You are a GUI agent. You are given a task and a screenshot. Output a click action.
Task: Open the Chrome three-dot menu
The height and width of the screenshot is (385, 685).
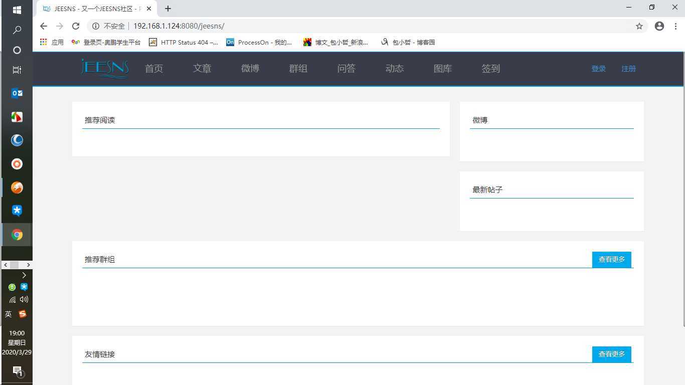coord(675,26)
